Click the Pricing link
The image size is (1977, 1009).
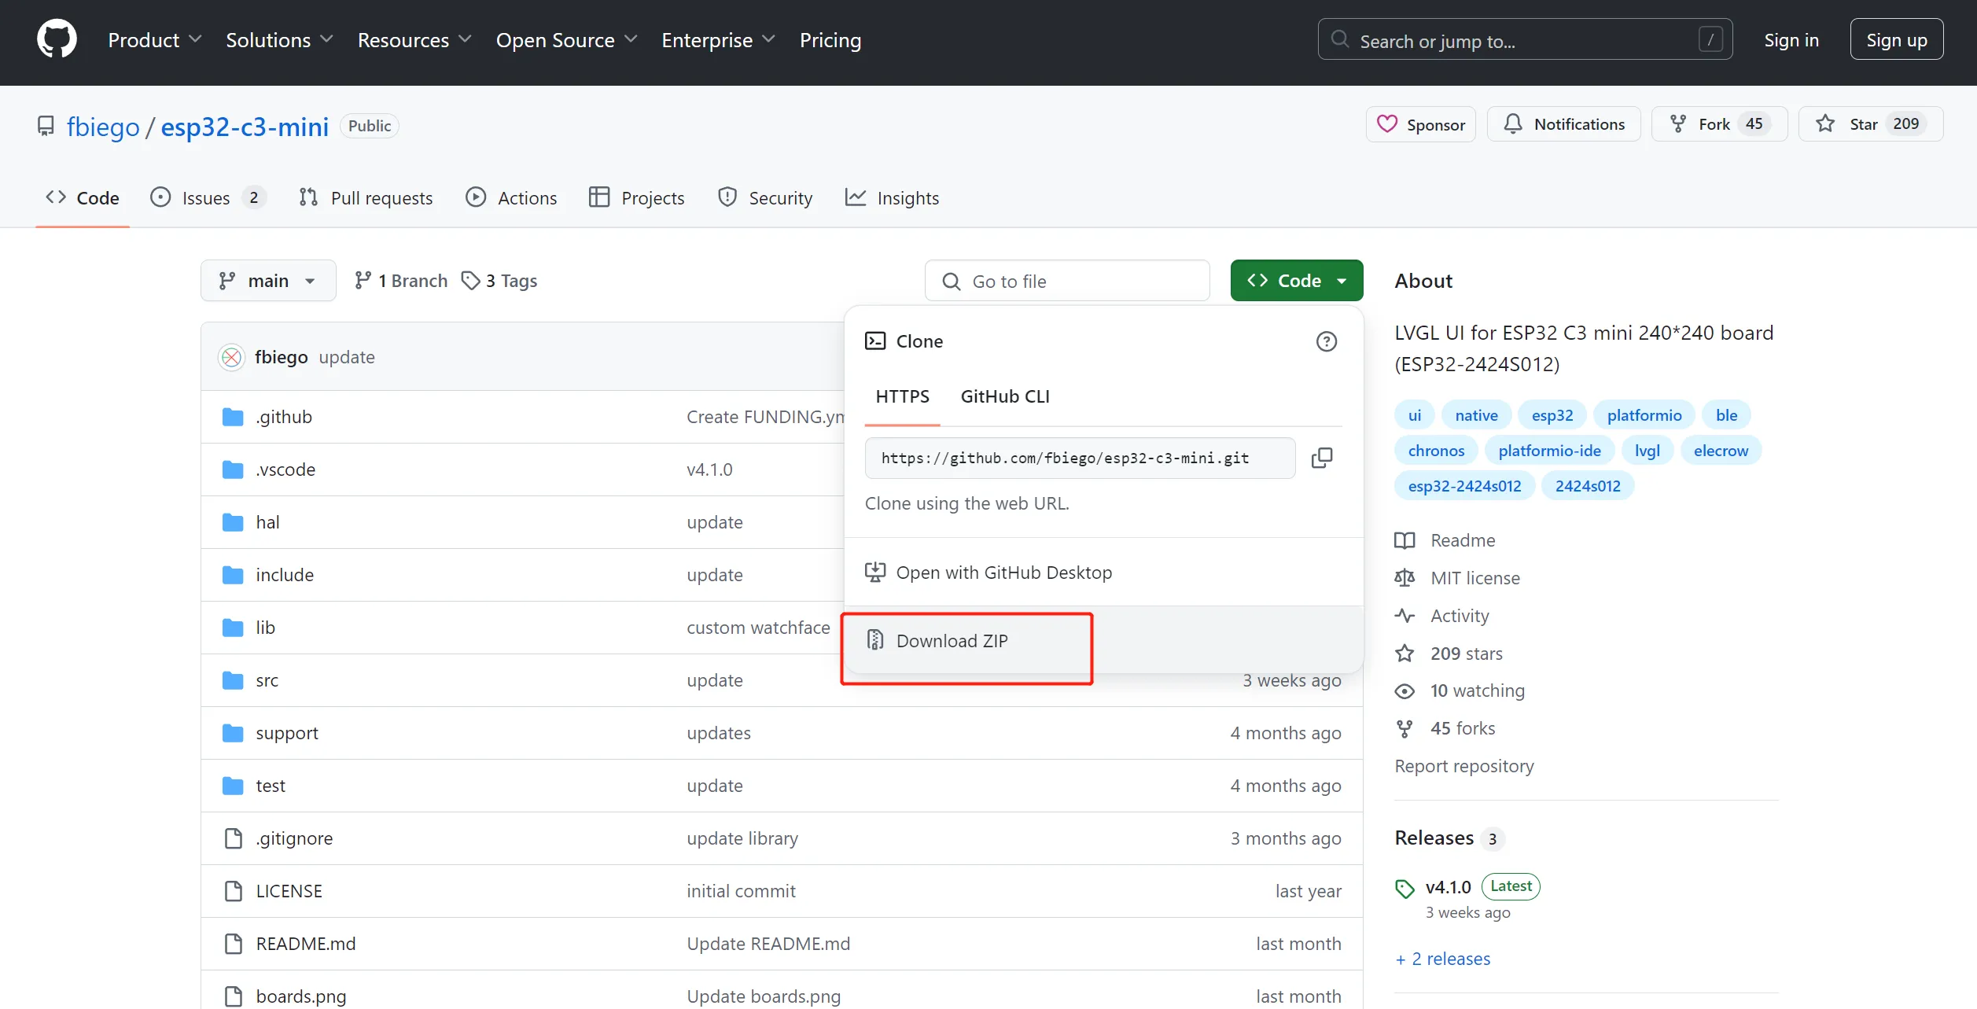click(830, 40)
